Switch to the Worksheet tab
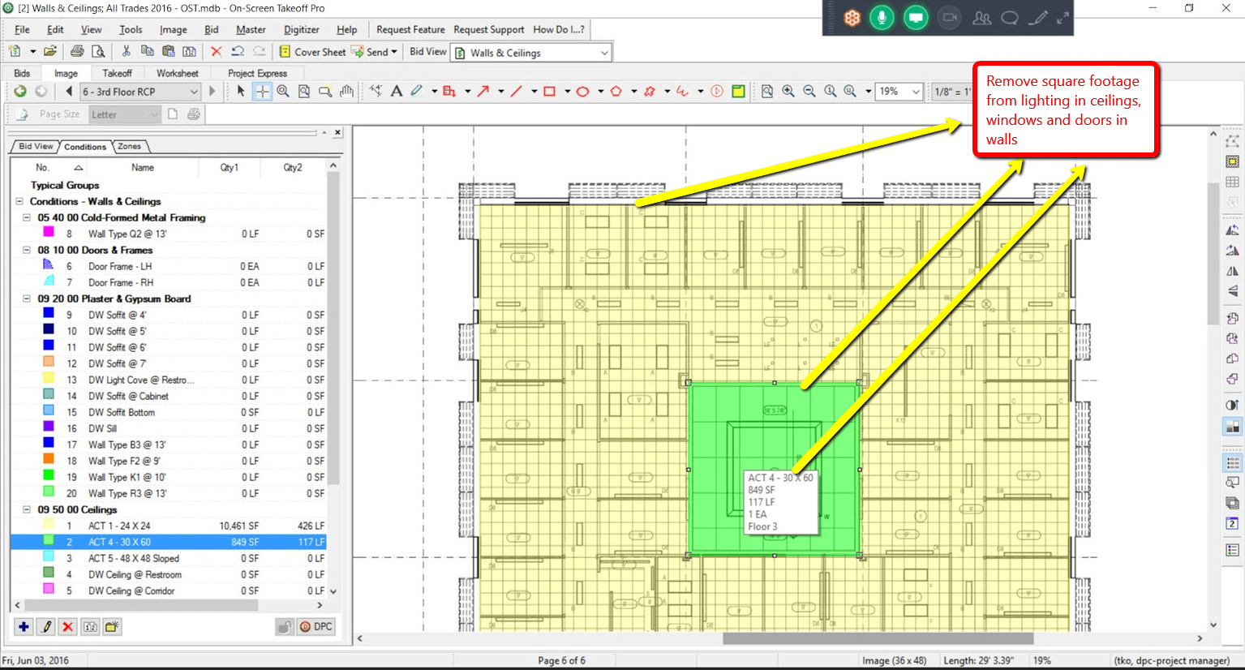The height and width of the screenshot is (670, 1245). point(177,72)
